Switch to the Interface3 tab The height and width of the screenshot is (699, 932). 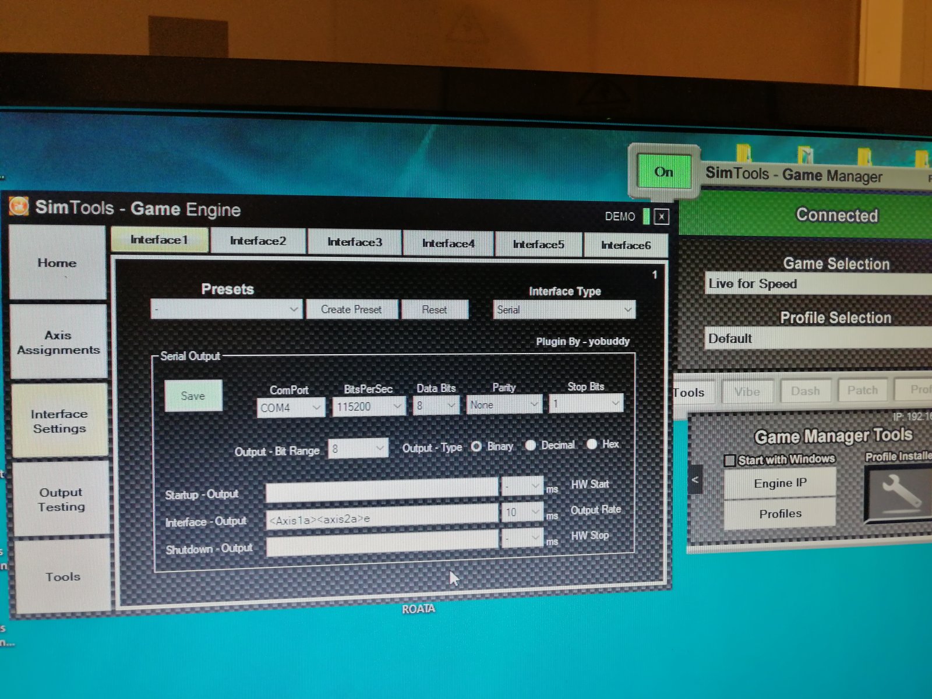tap(354, 242)
